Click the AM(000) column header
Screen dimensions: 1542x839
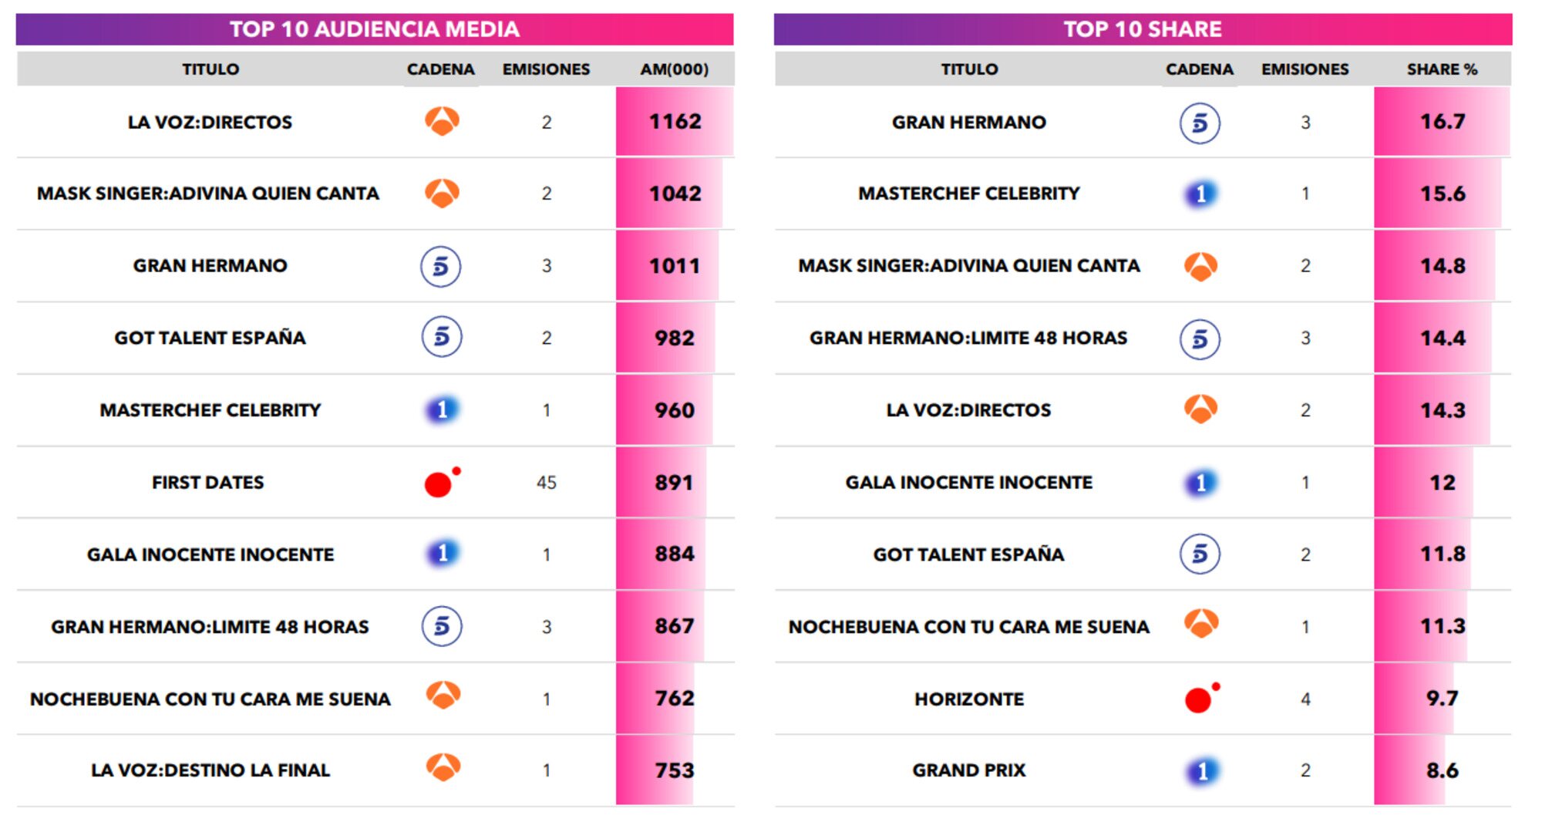point(675,69)
